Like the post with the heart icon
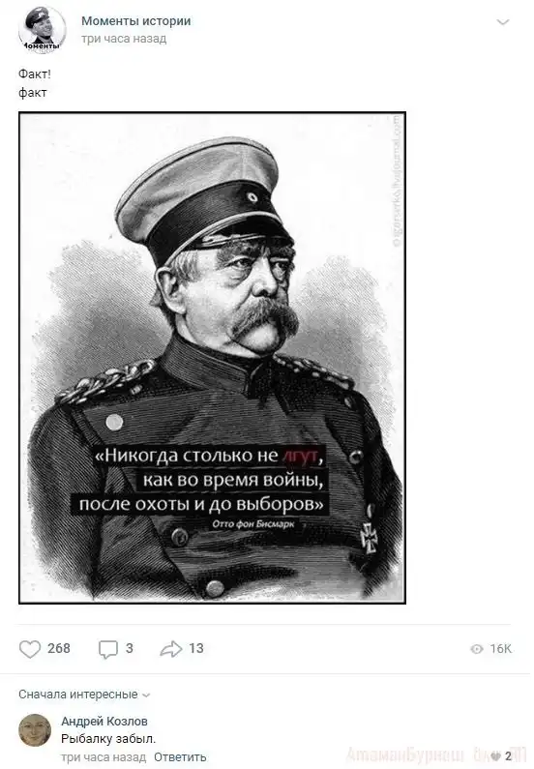 (29, 649)
